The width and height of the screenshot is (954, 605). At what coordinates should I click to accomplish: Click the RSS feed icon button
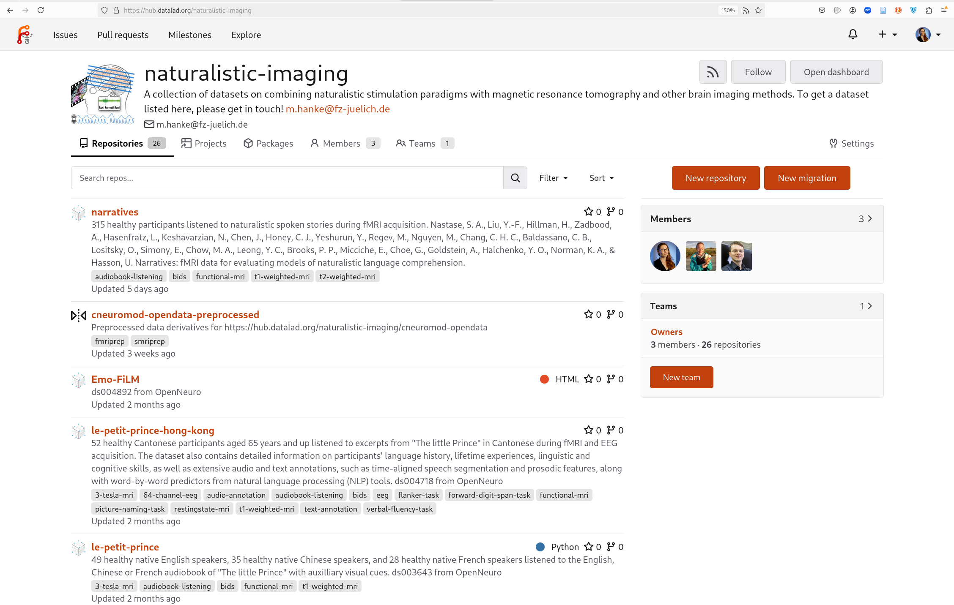coord(713,72)
